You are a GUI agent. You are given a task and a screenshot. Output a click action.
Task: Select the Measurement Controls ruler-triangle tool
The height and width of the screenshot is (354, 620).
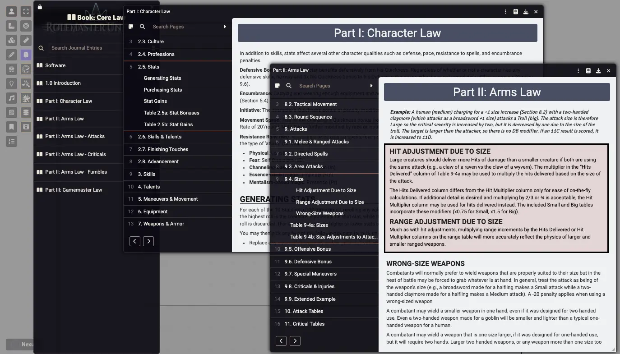[x=12, y=26]
